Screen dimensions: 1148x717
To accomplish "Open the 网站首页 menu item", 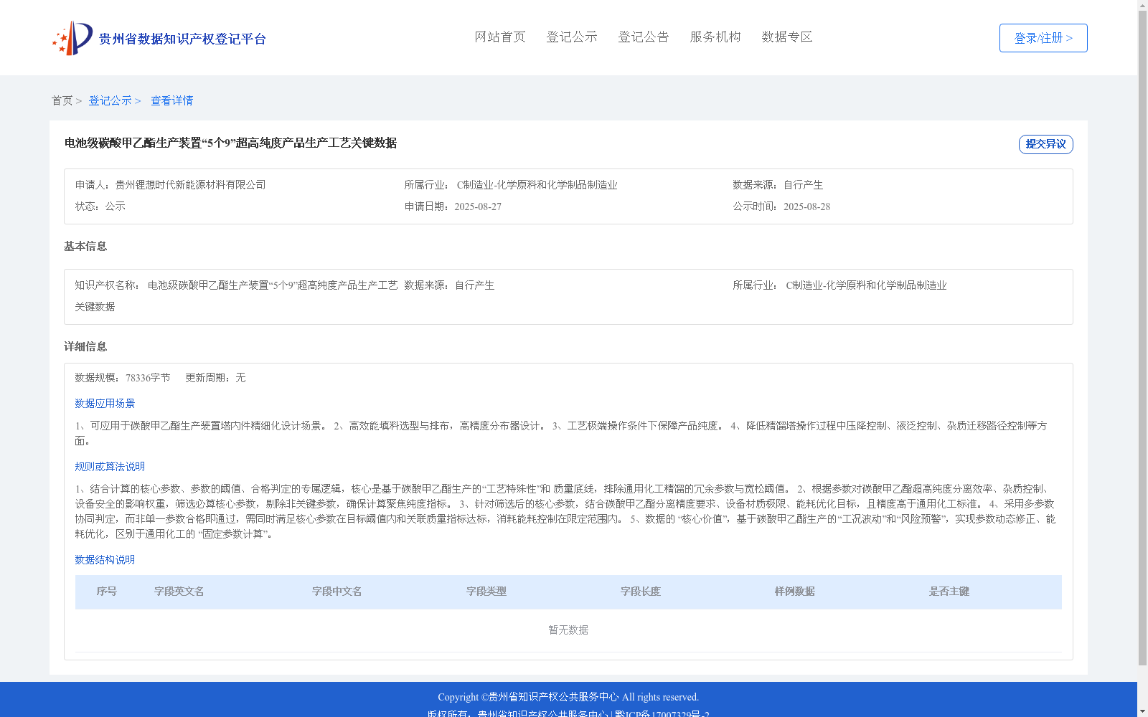I will tap(500, 37).
